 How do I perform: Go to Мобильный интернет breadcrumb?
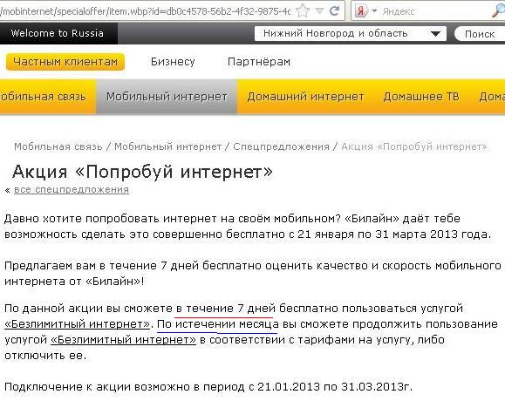click(x=168, y=146)
